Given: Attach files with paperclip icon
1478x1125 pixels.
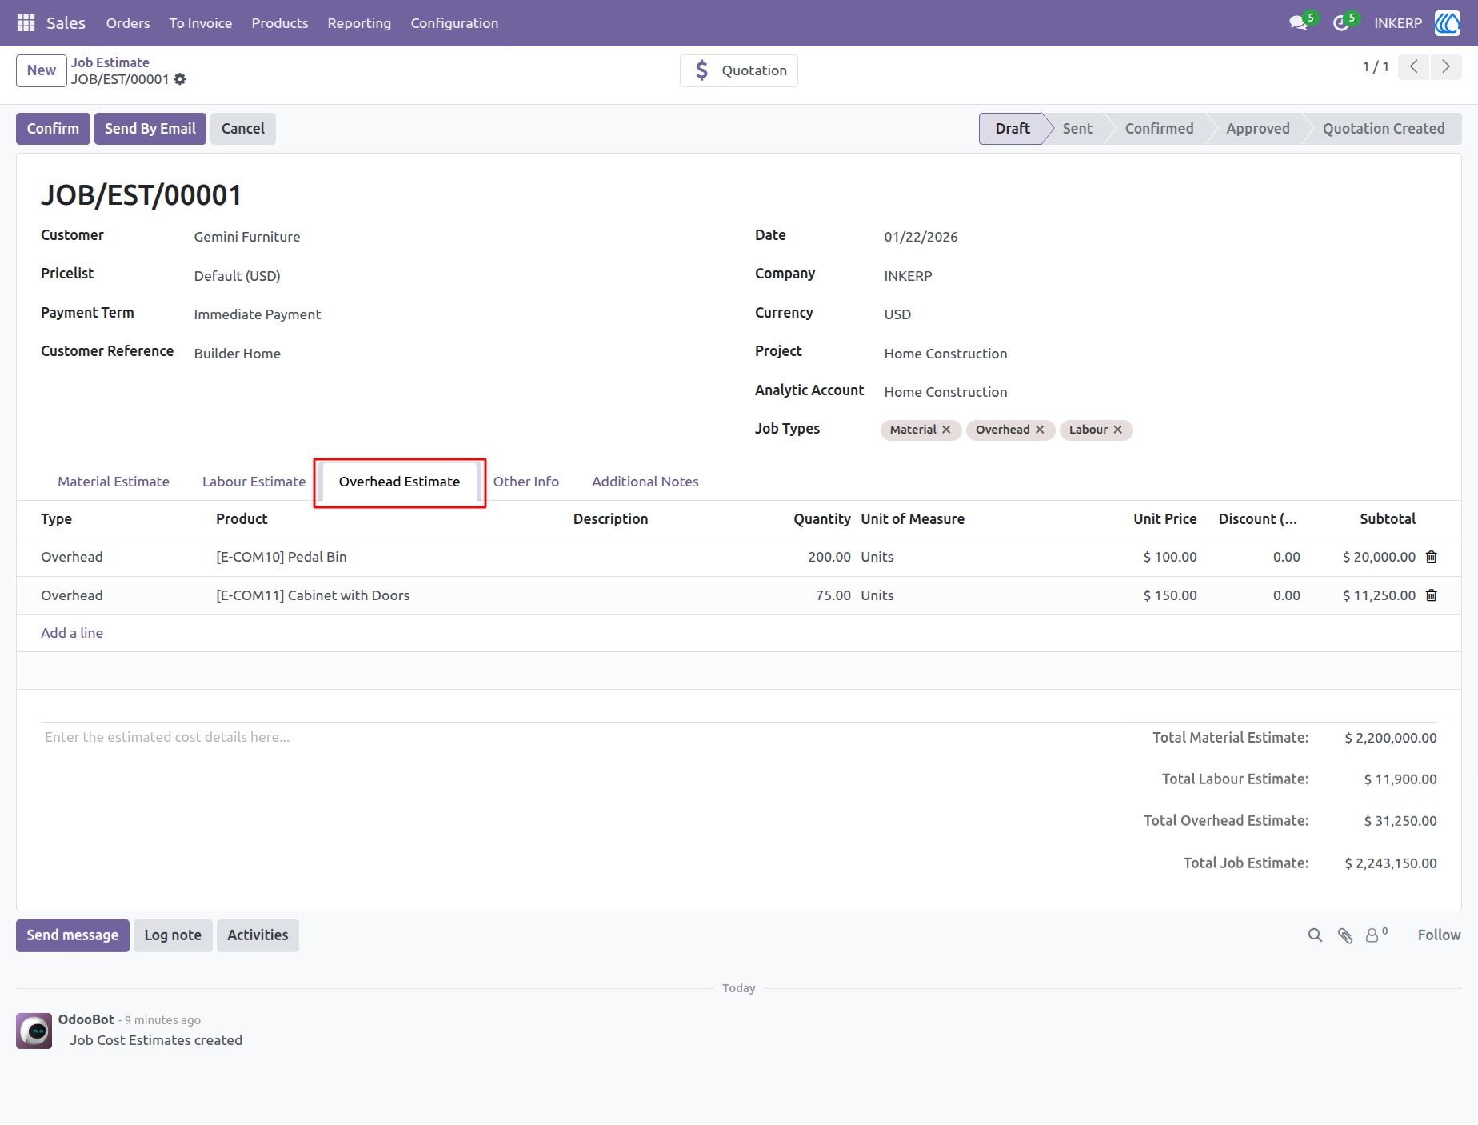Looking at the screenshot, I should (x=1345, y=935).
